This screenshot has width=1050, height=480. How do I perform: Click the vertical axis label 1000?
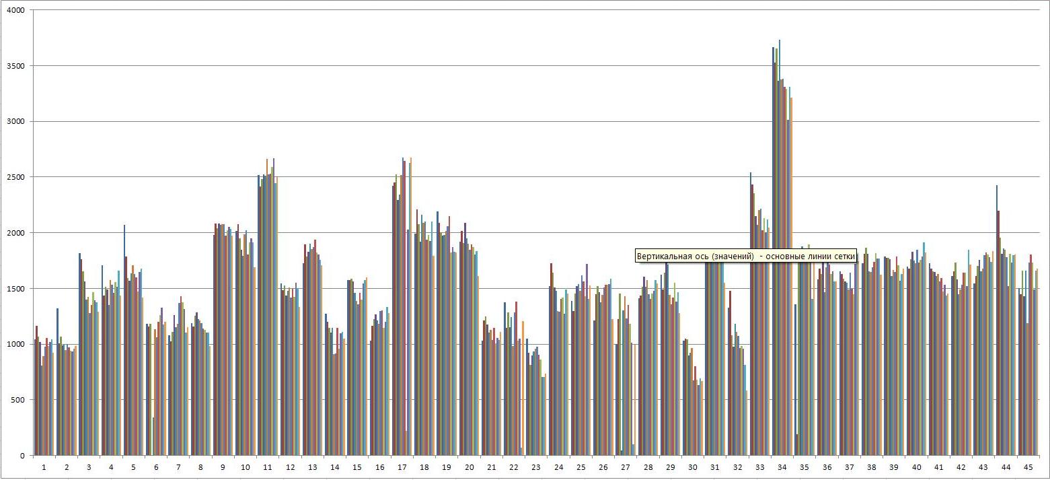pos(16,344)
